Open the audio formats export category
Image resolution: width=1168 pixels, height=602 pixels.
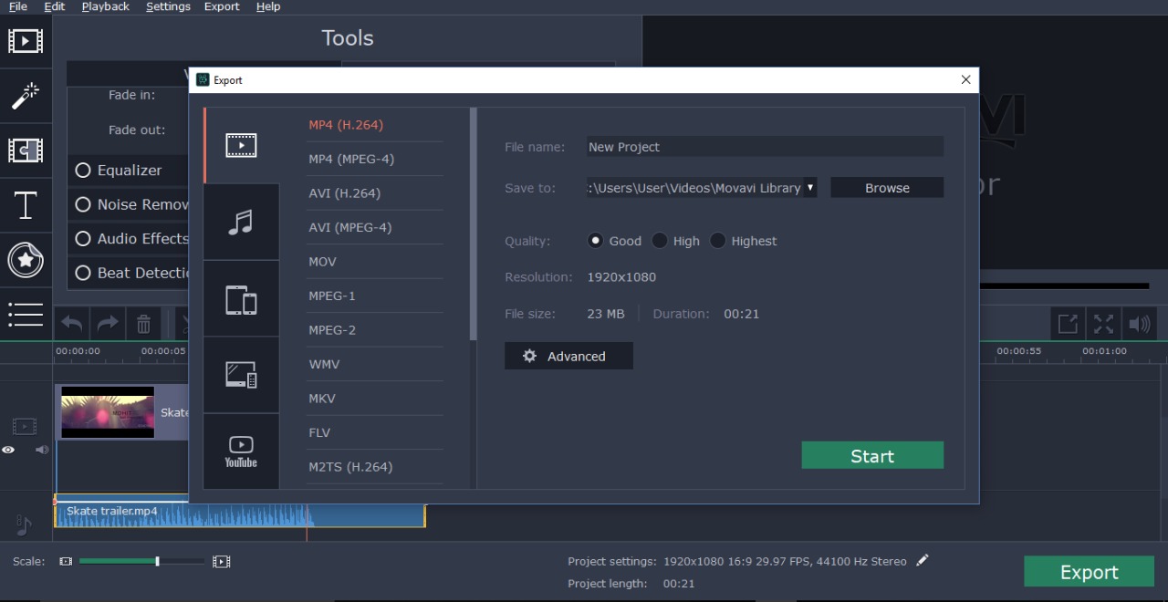(x=241, y=222)
